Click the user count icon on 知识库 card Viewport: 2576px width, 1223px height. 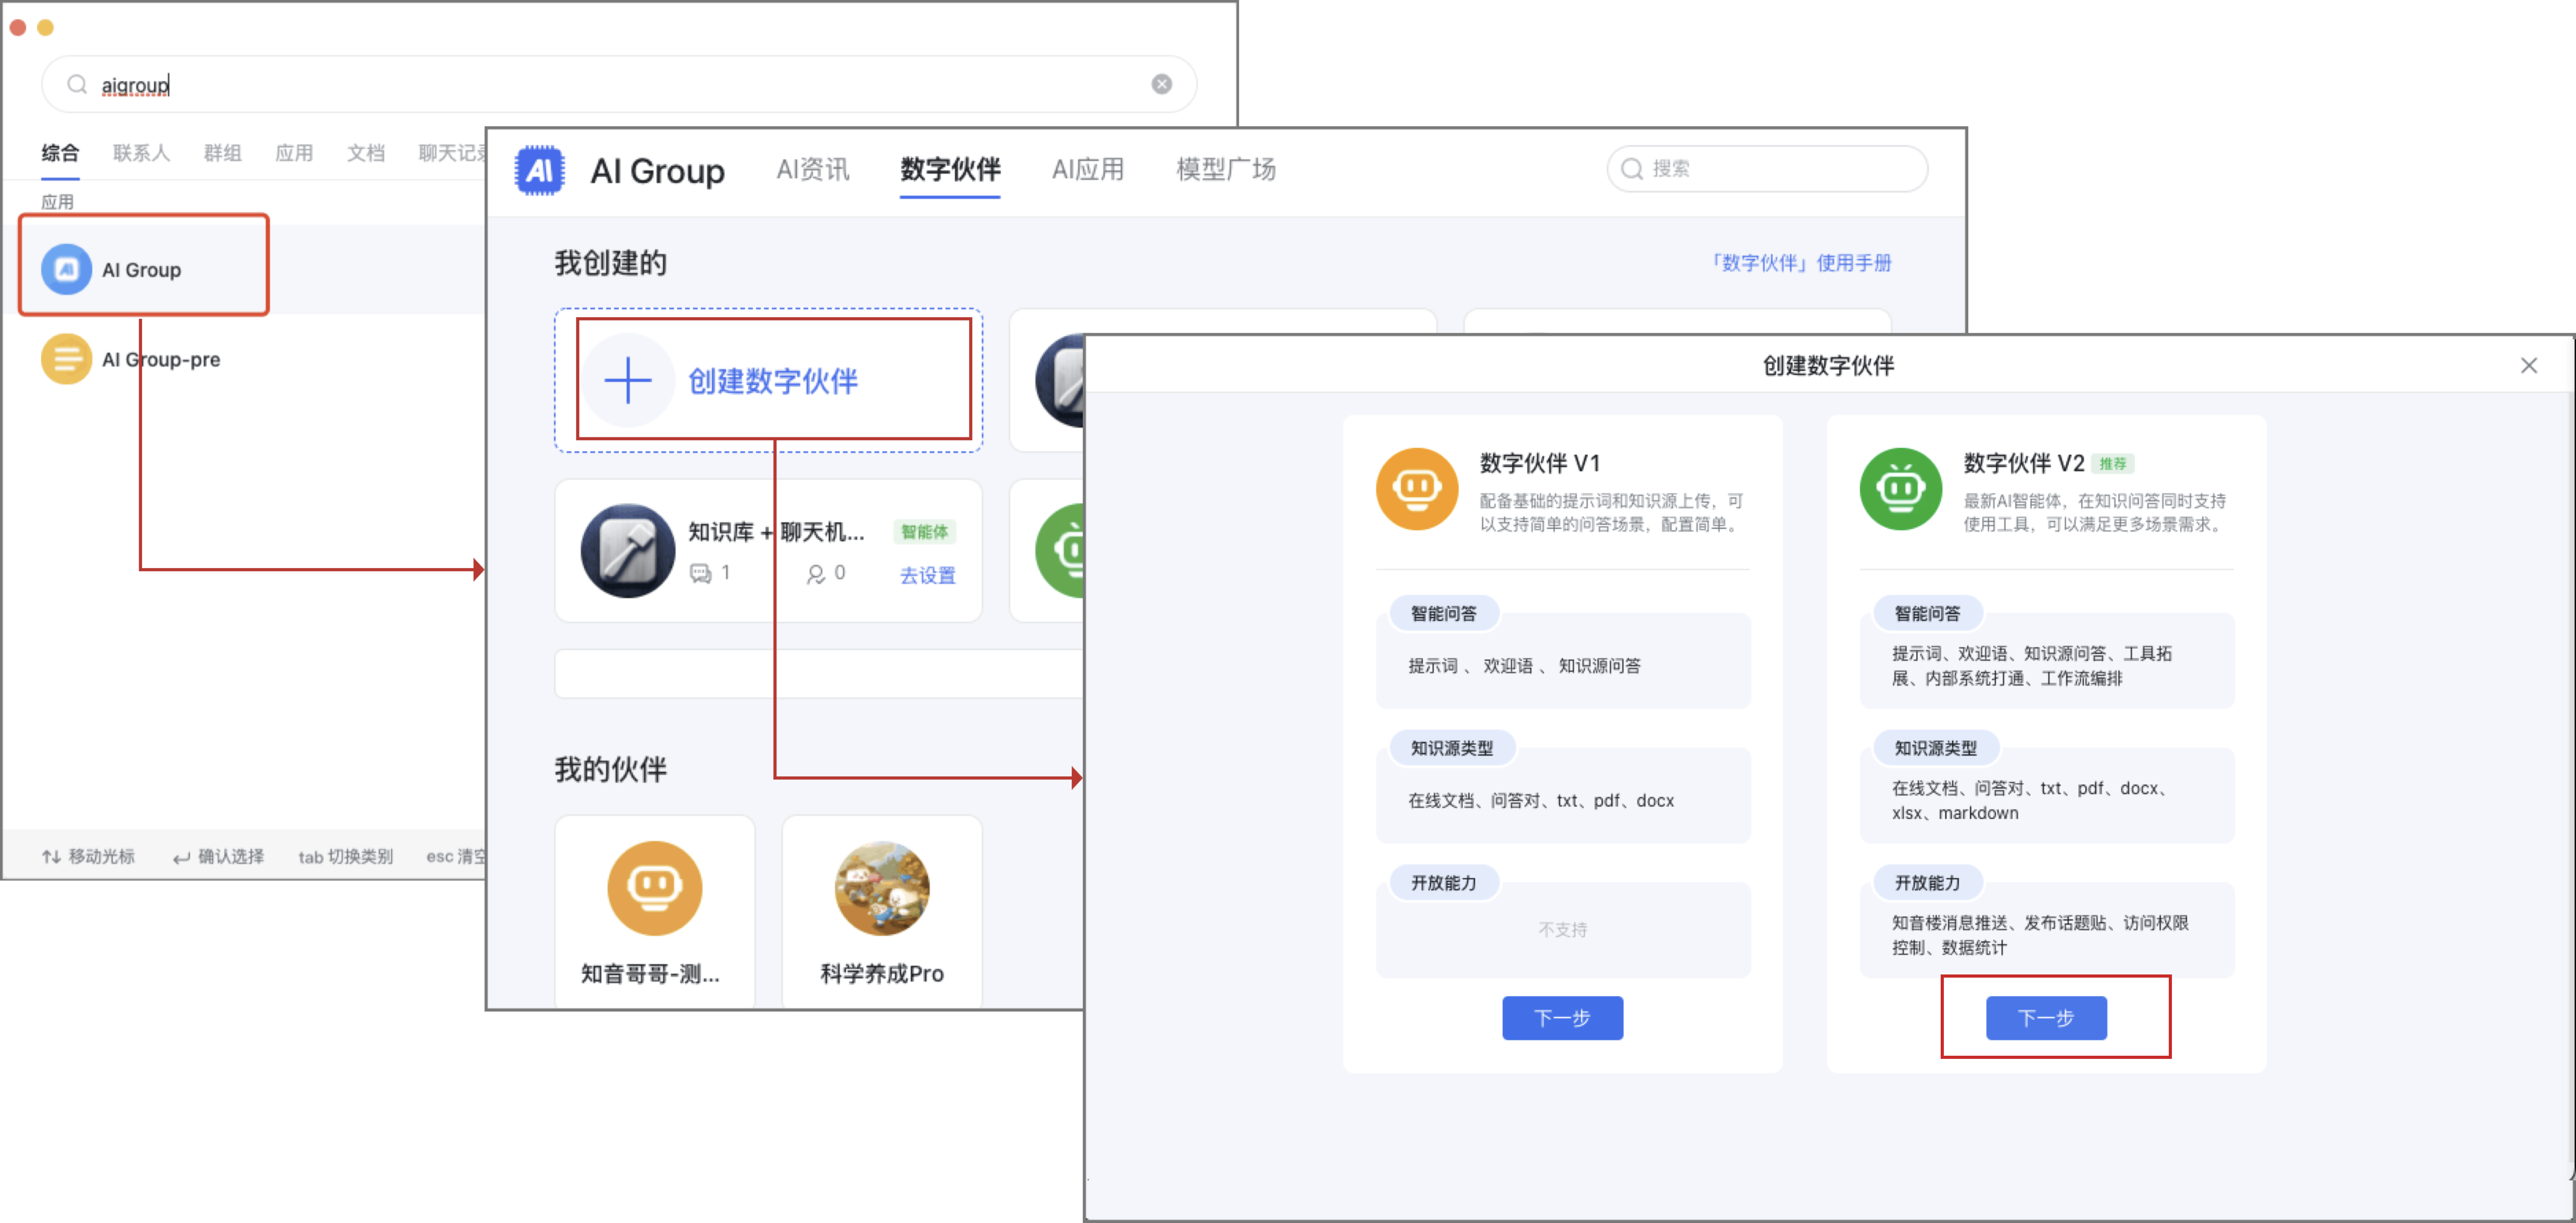[x=816, y=574]
